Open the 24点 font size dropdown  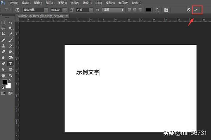click(x=91, y=10)
